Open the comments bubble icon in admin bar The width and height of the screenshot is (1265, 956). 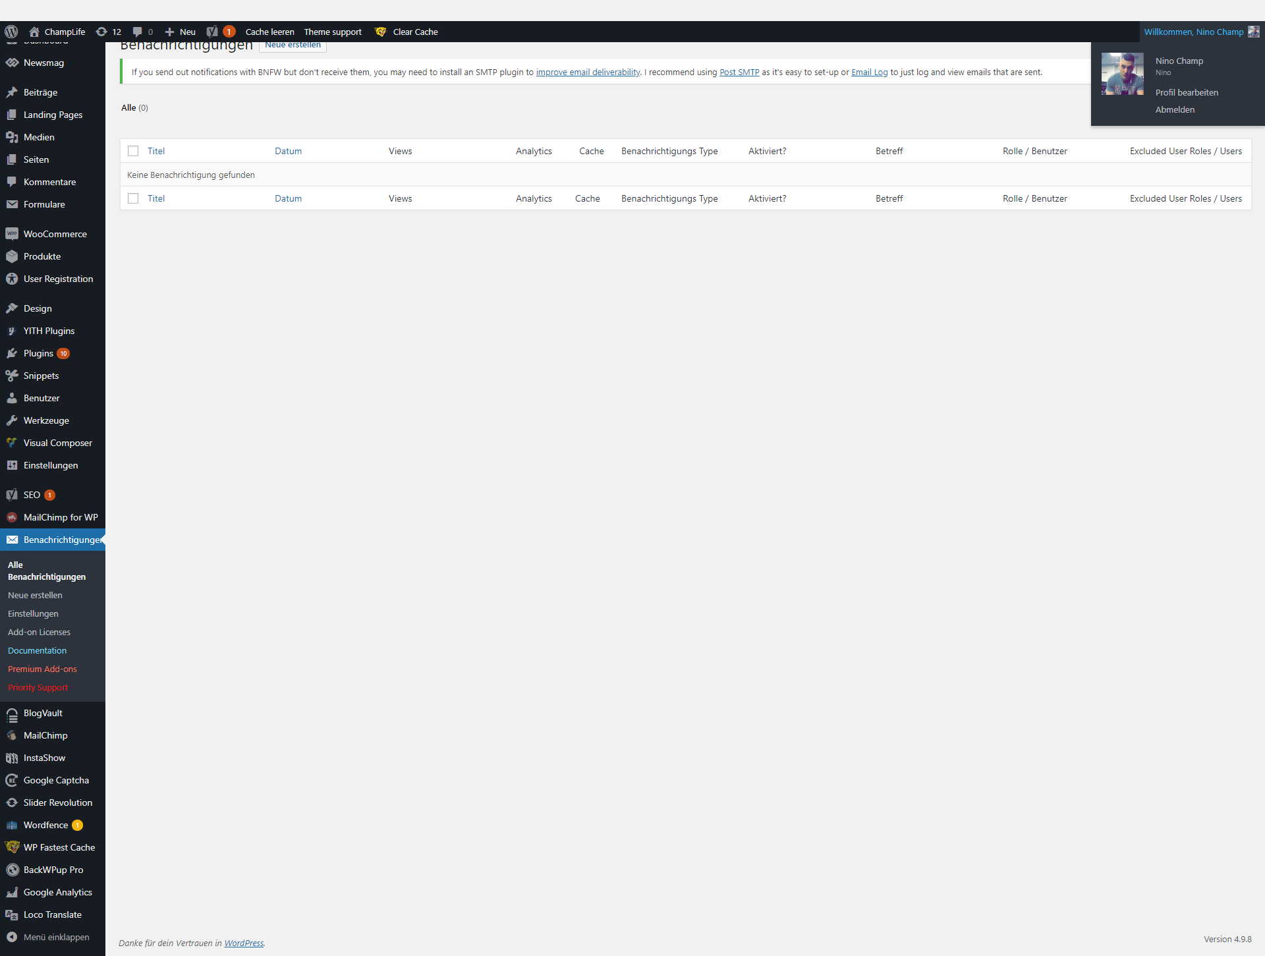[x=138, y=32]
